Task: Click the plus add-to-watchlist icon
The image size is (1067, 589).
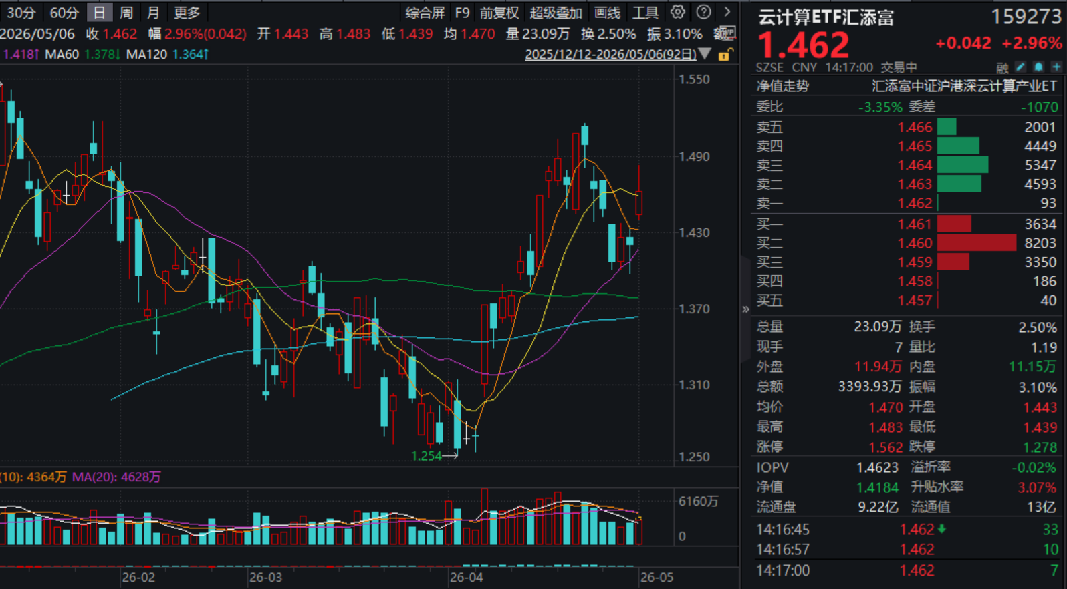Action: coord(1056,67)
